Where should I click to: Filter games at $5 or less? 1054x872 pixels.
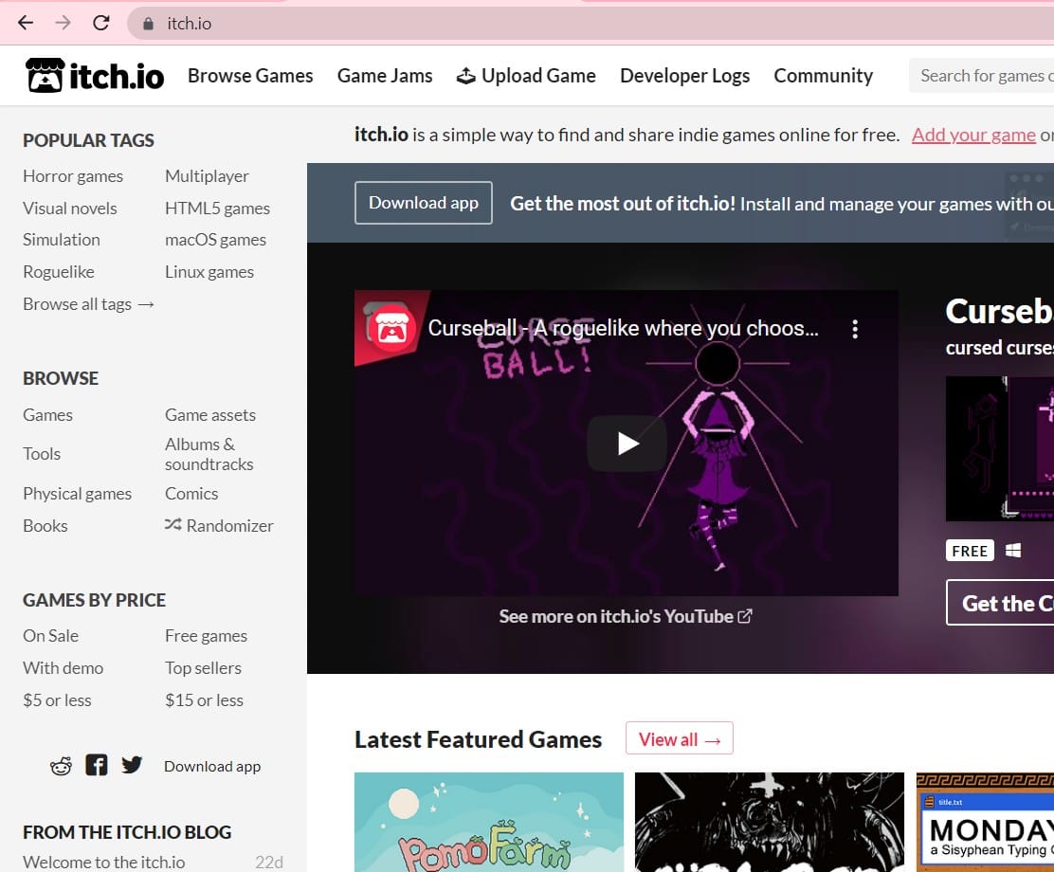[57, 699]
